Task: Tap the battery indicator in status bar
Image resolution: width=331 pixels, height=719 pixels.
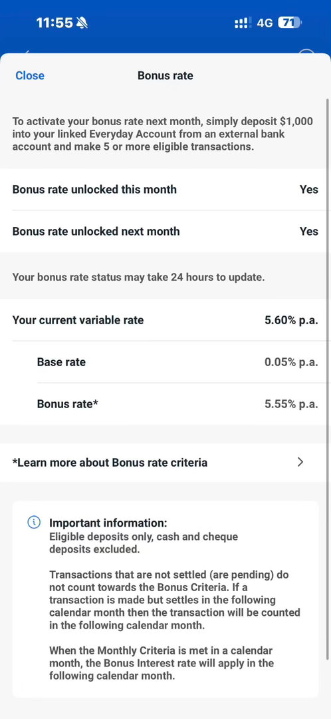Action: coord(290,23)
